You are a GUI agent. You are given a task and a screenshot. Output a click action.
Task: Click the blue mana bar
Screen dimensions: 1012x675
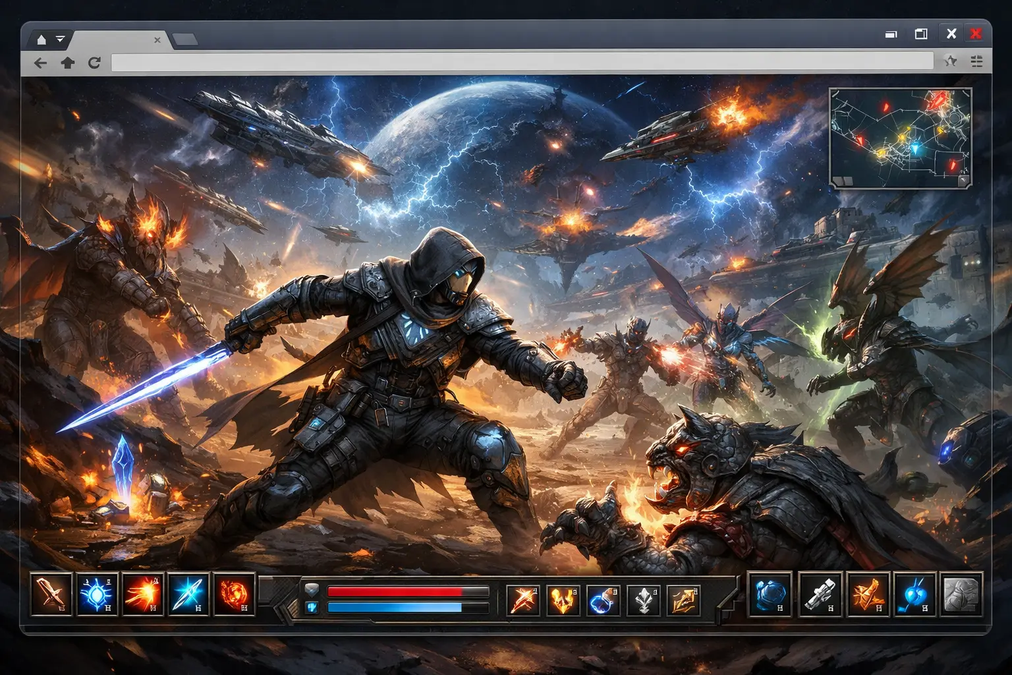point(407,607)
